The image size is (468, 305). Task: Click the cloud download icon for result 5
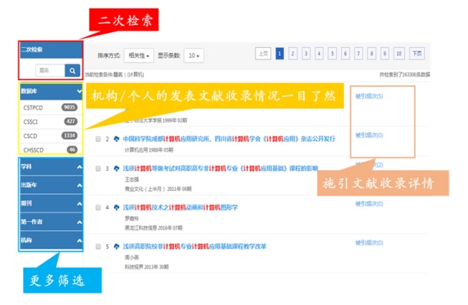click(116, 246)
